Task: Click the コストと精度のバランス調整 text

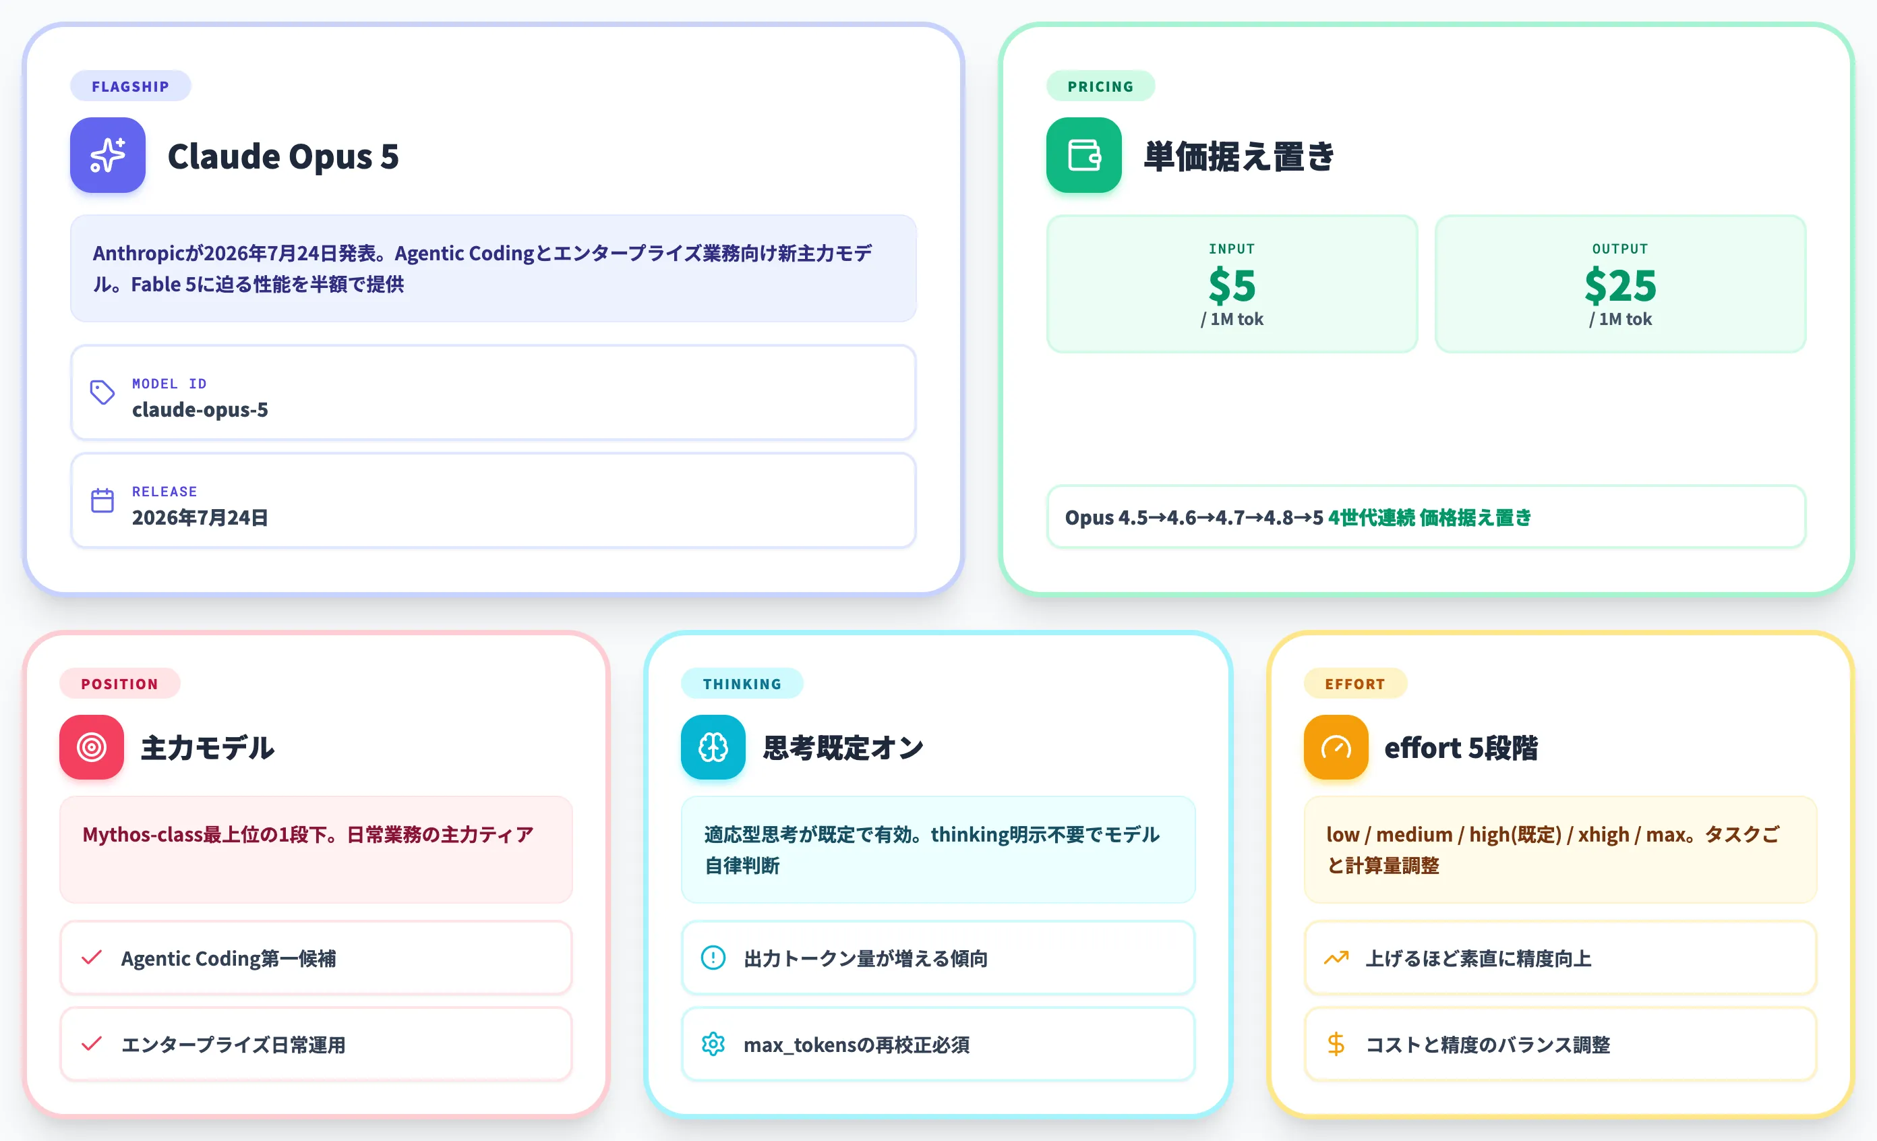Action: coord(1488,1045)
